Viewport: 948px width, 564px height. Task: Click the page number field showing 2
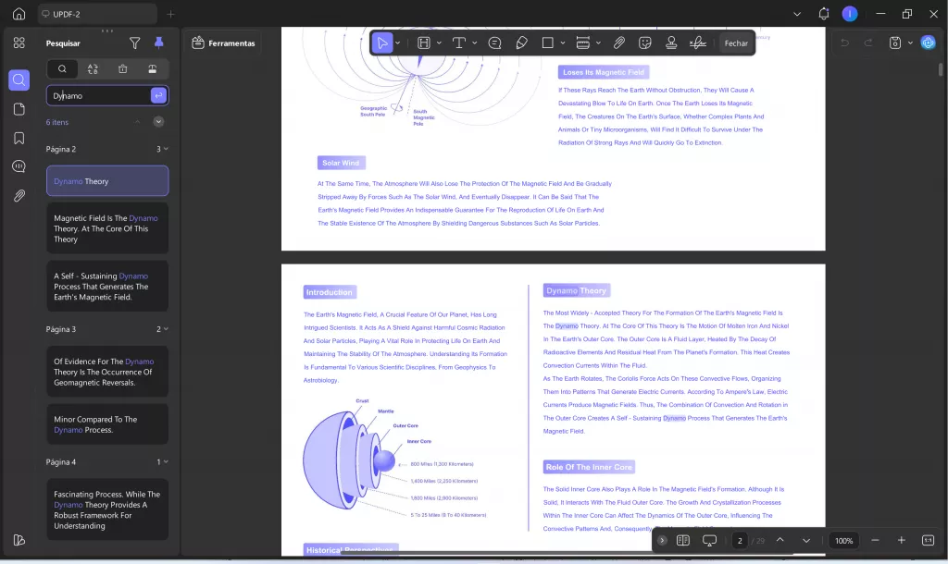coord(740,541)
